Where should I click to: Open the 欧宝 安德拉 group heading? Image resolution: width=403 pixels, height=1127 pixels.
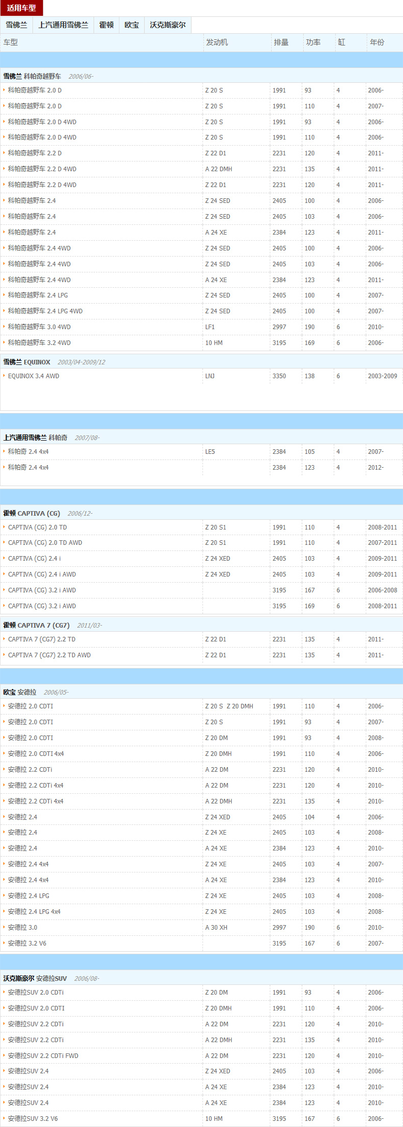click(x=20, y=692)
